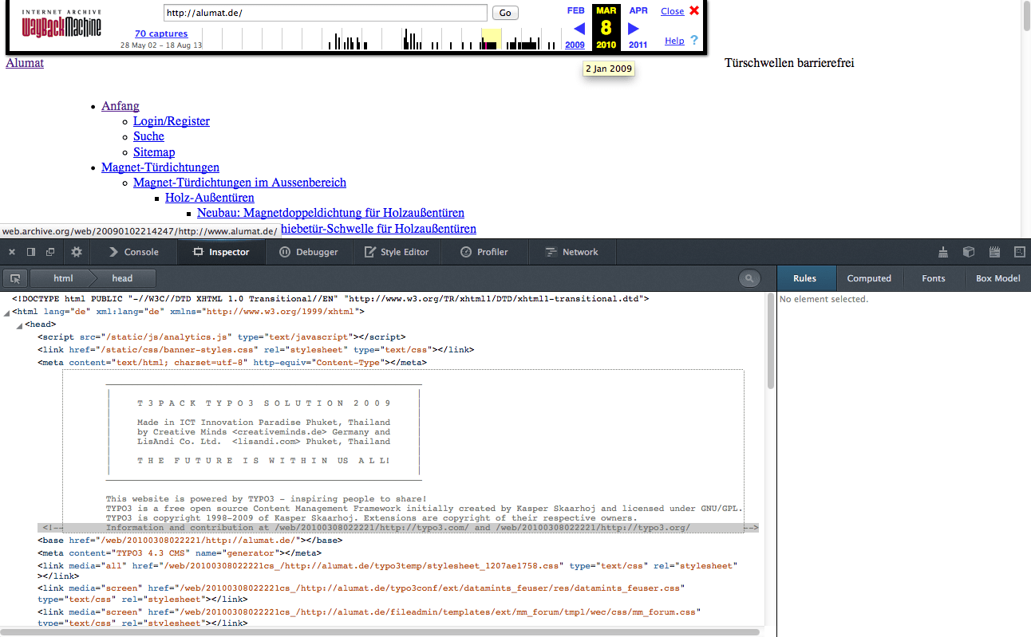Image resolution: width=1031 pixels, height=637 pixels.
Task: Select the meta Content-Type node
Action: point(231,363)
